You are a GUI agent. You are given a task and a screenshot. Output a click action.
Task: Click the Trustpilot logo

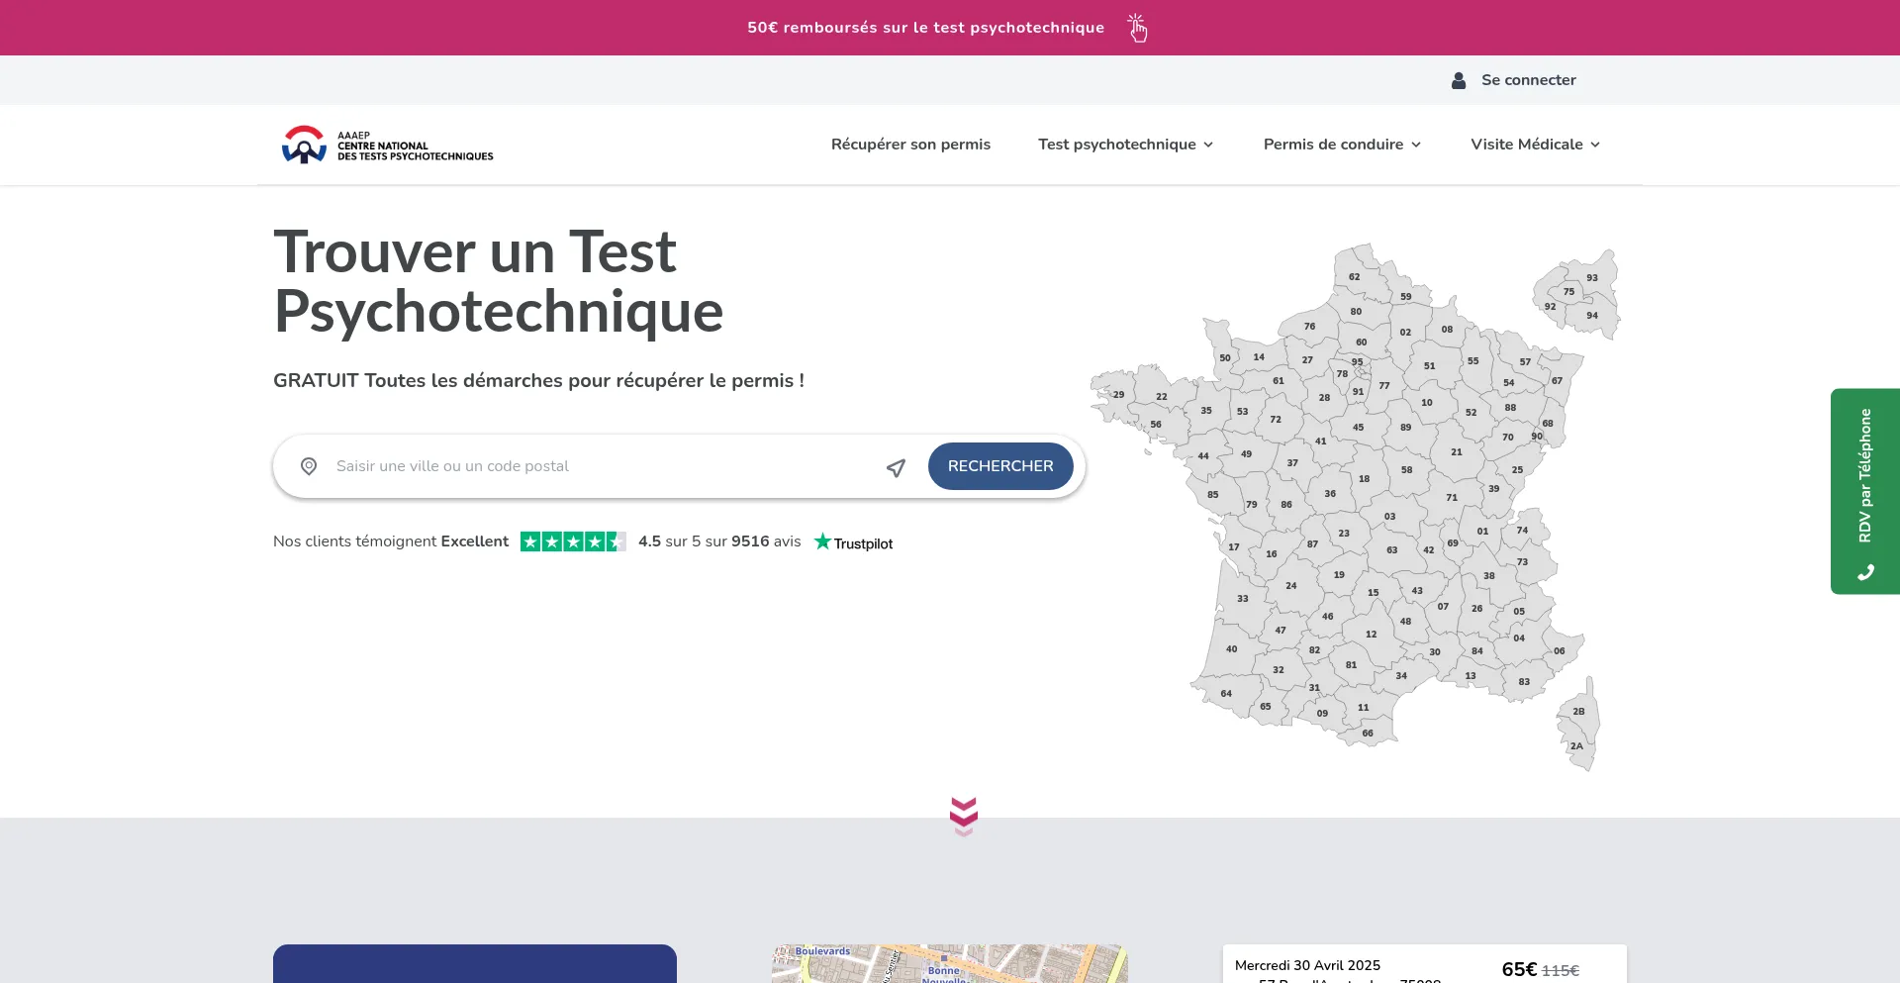coord(853,542)
